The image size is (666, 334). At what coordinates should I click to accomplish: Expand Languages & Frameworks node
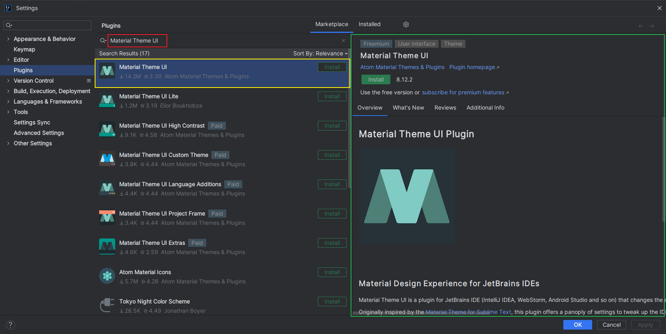(8, 102)
